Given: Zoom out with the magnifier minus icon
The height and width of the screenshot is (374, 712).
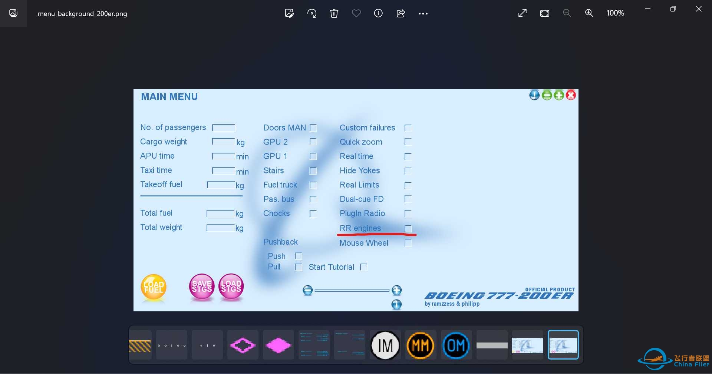Looking at the screenshot, I should 567,13.
